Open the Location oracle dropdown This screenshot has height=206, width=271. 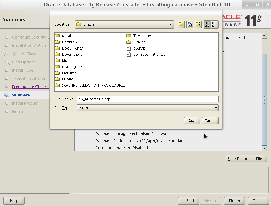[x=124, y=24]
